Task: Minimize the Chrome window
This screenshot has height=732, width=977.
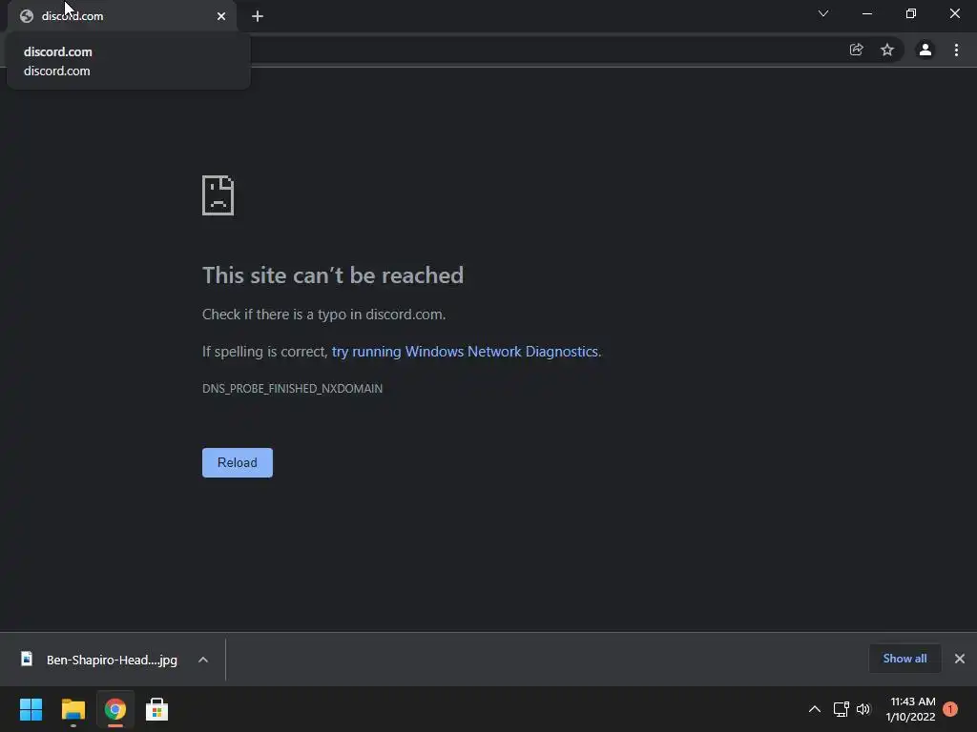Action: [866, 13]
